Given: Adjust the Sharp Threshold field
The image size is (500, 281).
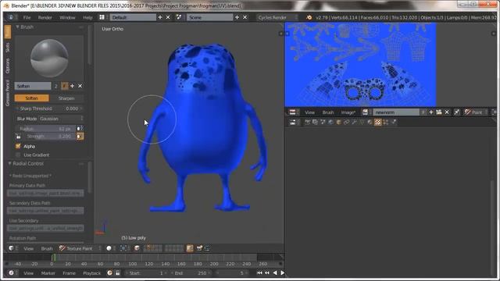Looking at the screenshot, I should coord(49,108).
